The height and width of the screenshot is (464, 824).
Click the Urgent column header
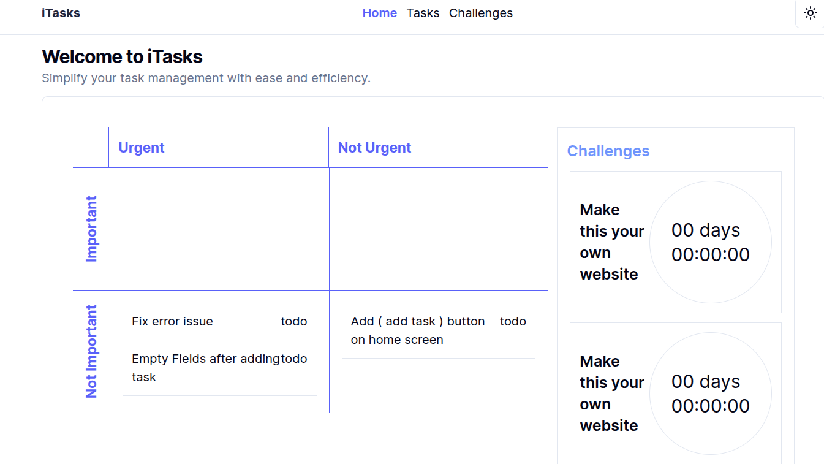click(141, 148)
